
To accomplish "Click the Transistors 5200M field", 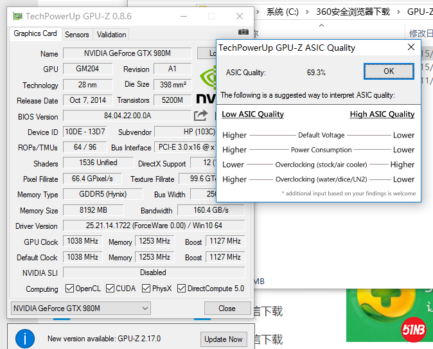I will click(172, 100).
